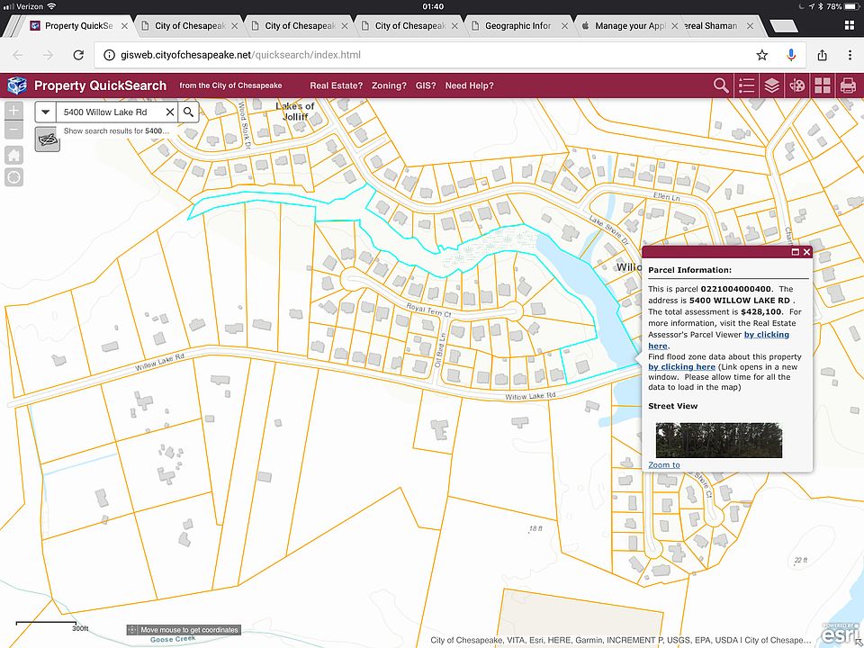This screenshot has width=864, height=648.
Task: Maximize the Parcel Information popup
Action: pos(795,252)
